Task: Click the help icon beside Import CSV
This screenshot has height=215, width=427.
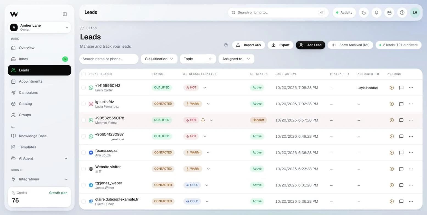Action: click(226, 45)
